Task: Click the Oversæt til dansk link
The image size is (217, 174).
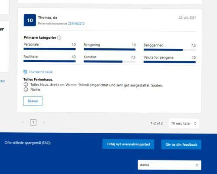Action: click(x=41, y=72)
